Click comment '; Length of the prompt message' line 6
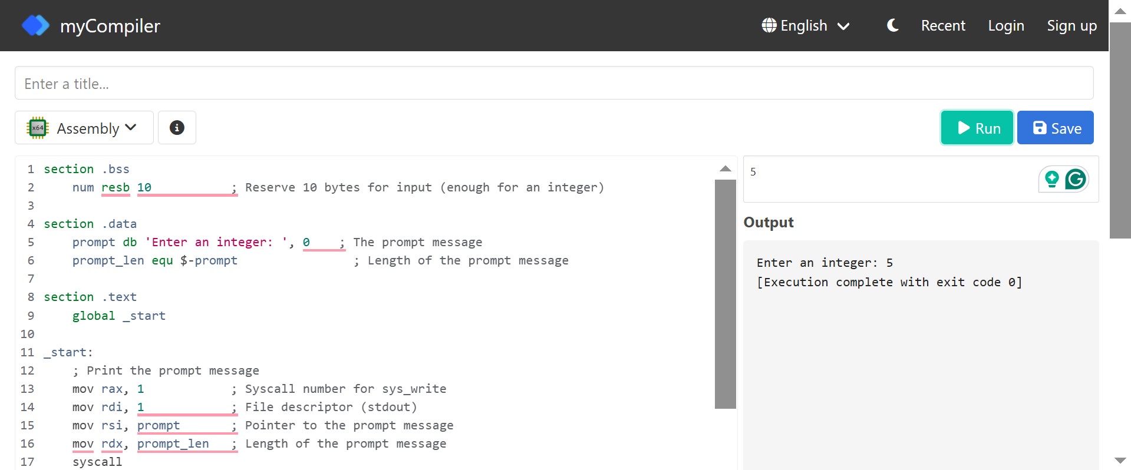The height and width of the screenshot is (470, 1131). coord(461,260)
